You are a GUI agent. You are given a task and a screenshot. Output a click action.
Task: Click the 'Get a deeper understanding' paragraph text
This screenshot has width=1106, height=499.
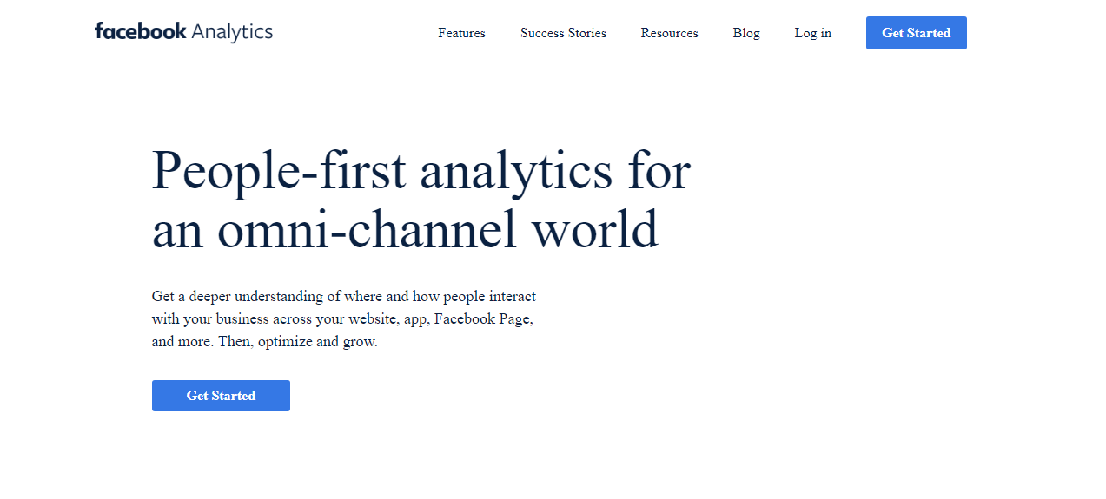tap(344, 319)
